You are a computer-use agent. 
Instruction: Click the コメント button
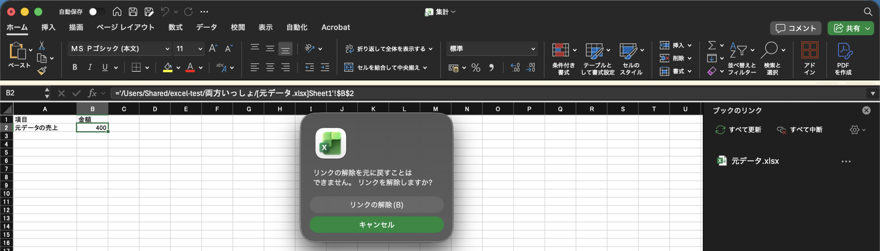(x=796, y=28)
